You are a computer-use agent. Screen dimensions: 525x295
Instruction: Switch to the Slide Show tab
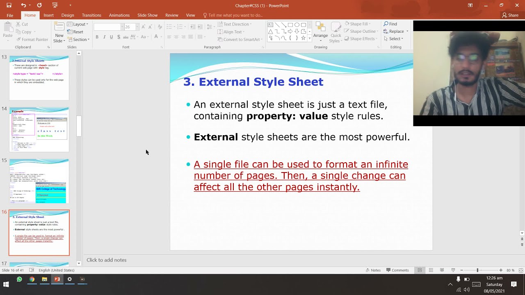(x=147, y=15)
